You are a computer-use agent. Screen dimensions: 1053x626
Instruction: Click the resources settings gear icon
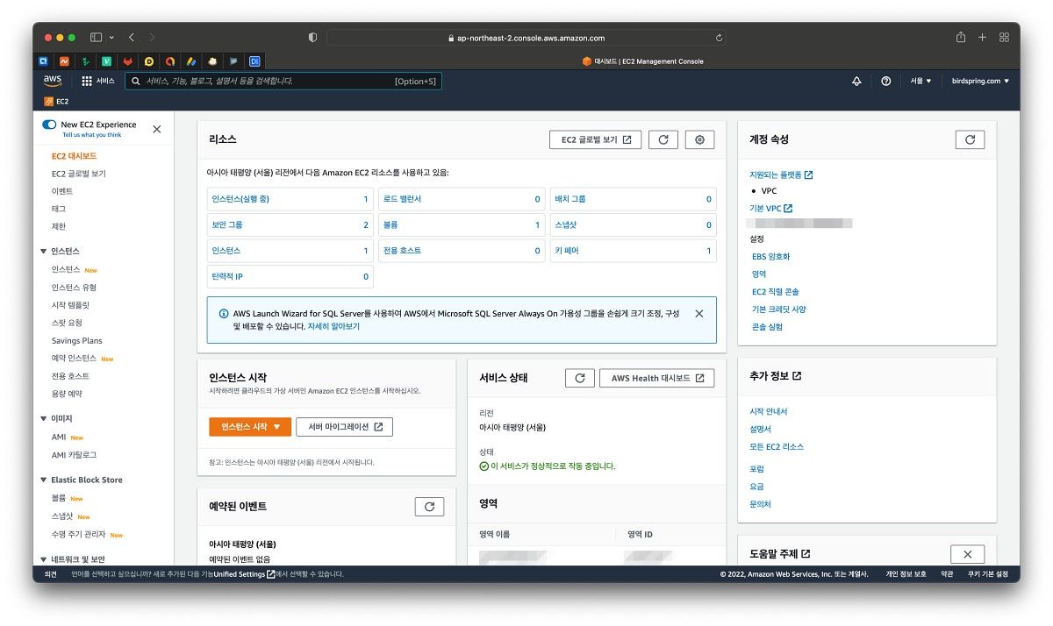[699, 139]
